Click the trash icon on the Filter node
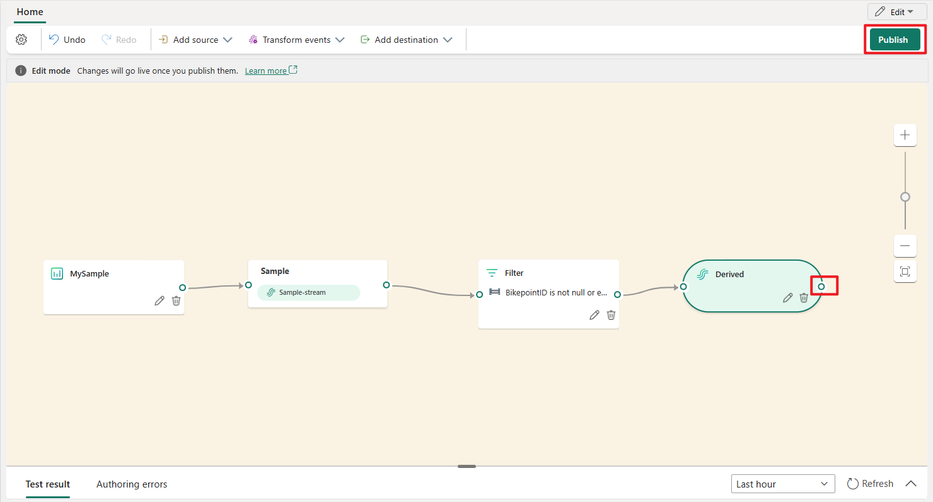 point(611,314)
